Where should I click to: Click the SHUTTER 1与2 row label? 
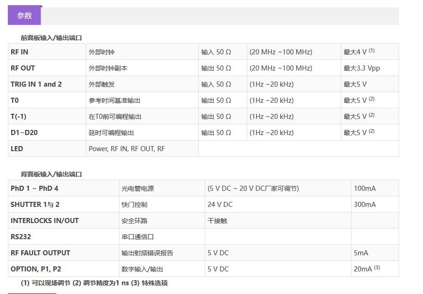35,205
